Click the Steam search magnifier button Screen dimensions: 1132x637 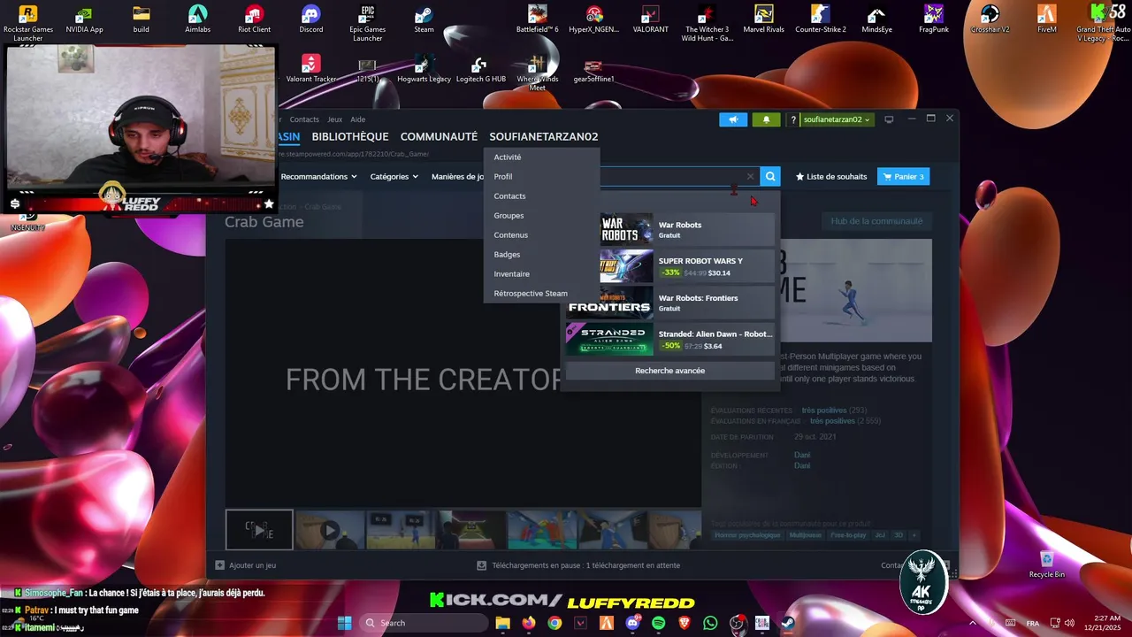click(770, 176)
